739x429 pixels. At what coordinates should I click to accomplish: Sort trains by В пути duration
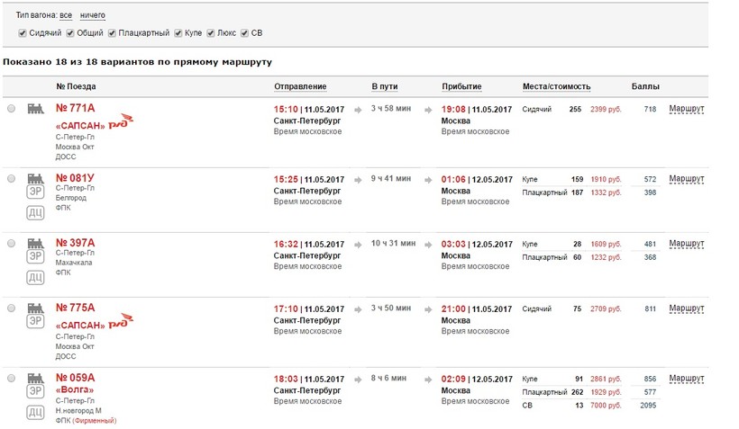(385, 86)
